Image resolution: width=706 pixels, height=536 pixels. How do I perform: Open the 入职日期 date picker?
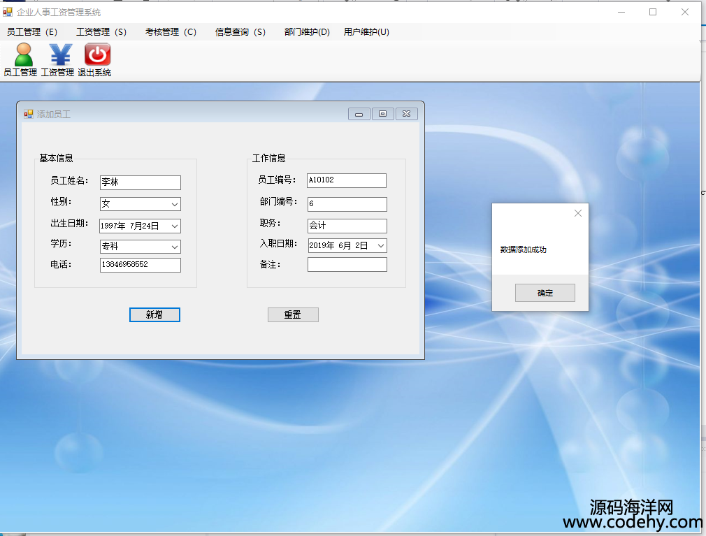(x=380, y=245)
